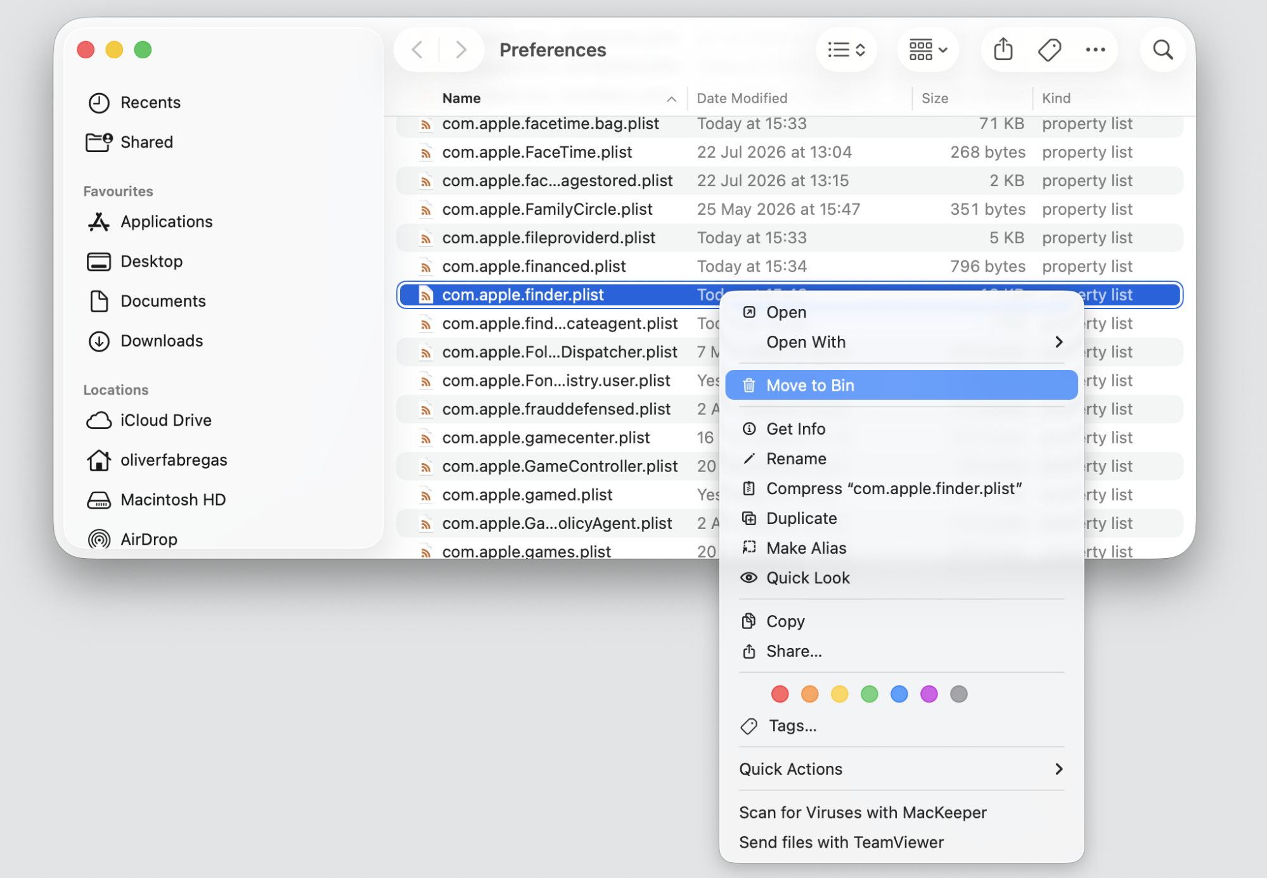Expand the Quick Actions submenu
The height and width of the screenshot is (878, 1267).
tap(901, 769)
